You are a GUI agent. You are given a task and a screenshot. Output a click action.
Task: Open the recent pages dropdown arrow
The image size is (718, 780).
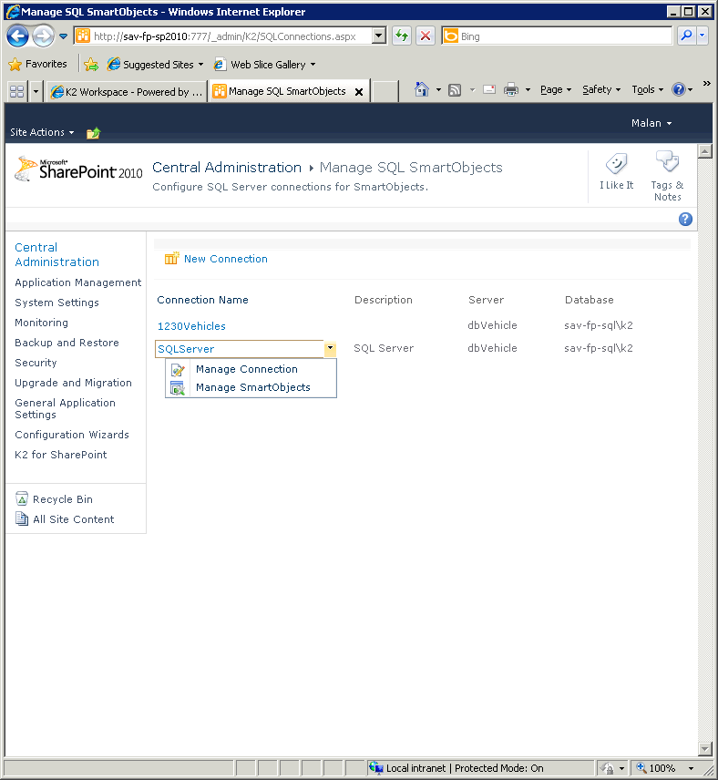coord(63,36)
